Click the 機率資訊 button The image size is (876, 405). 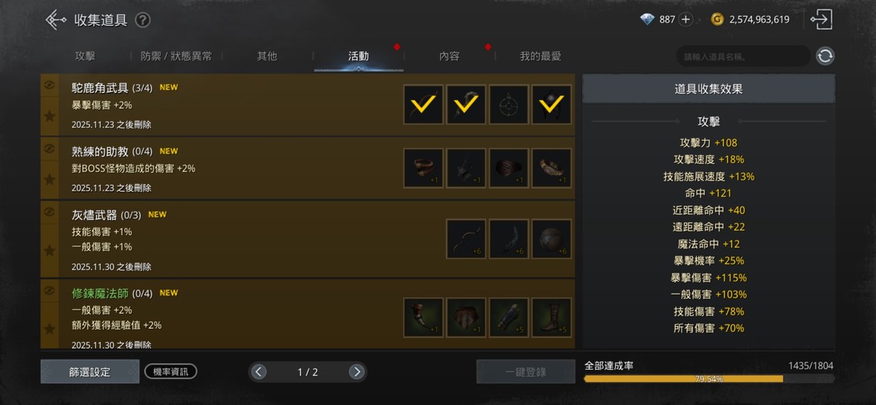coord(171,372)
